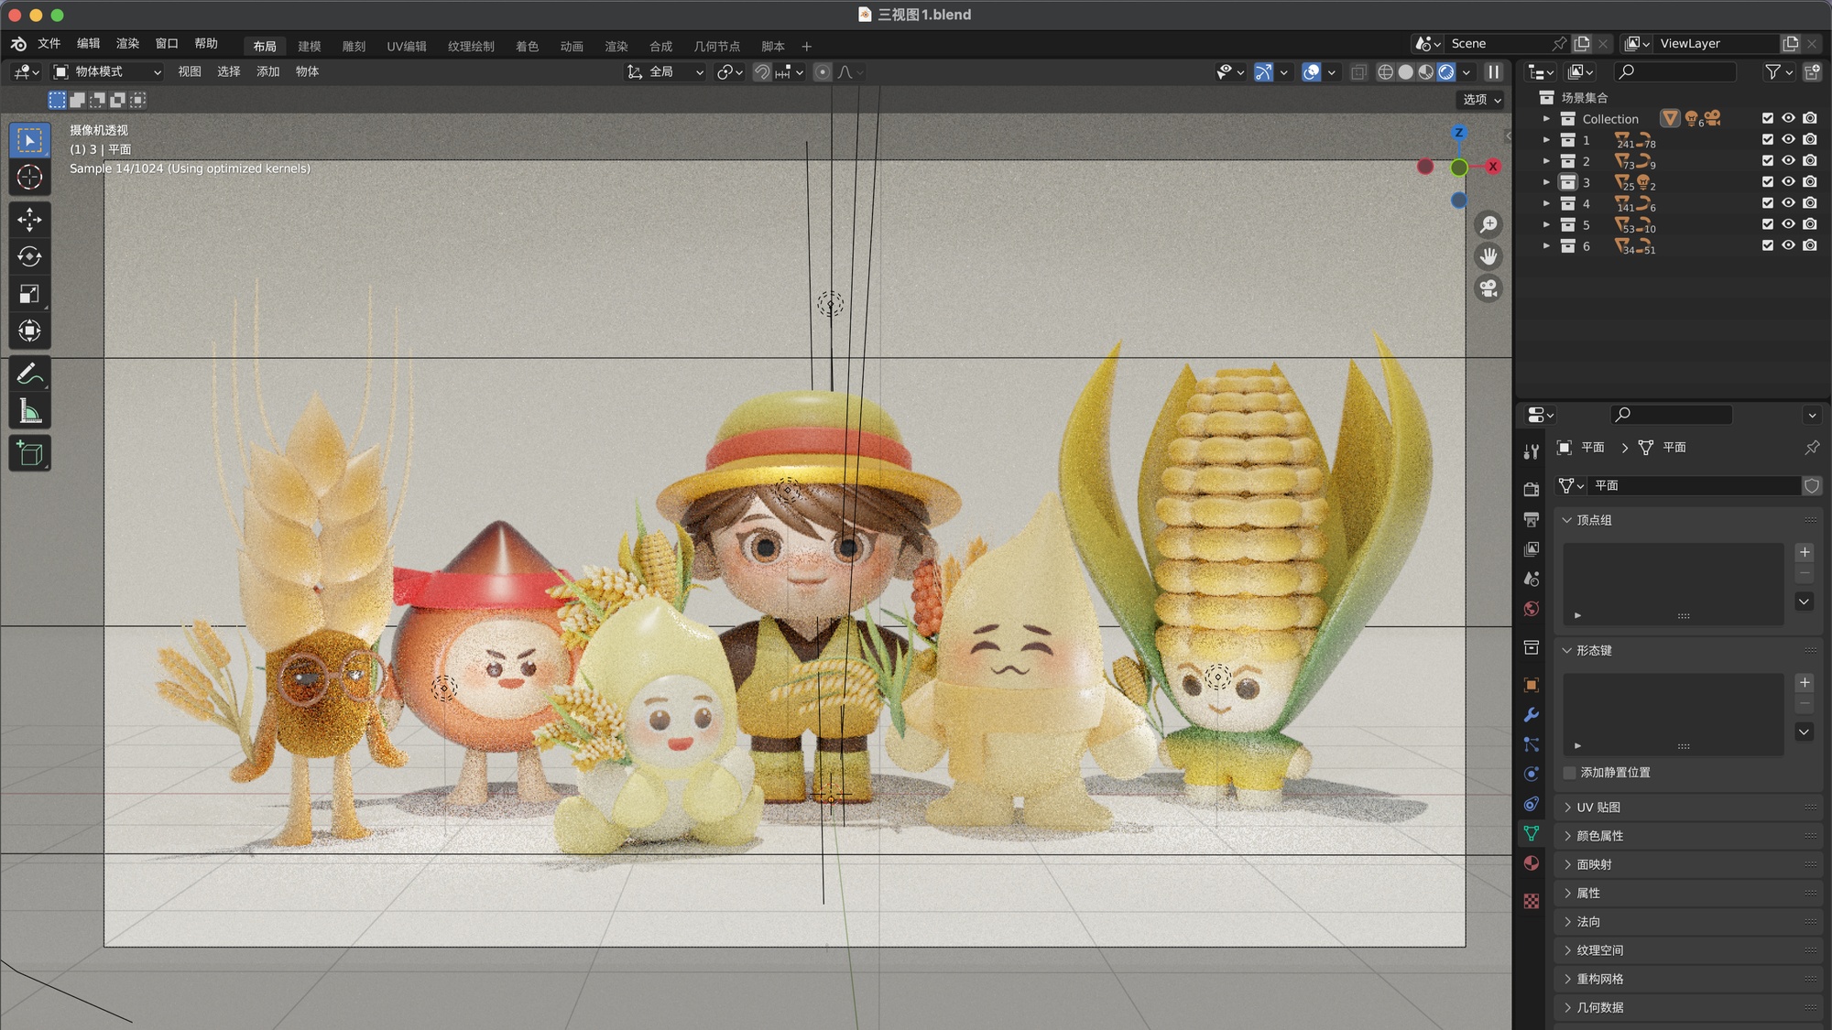Disable rendering for collection 4

[x=1810, y=203]
